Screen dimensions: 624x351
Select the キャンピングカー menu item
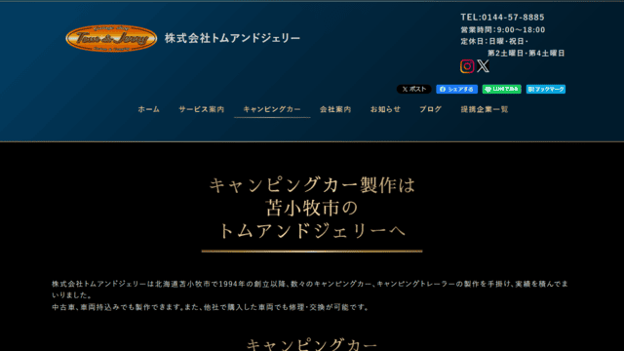[272, 109]
